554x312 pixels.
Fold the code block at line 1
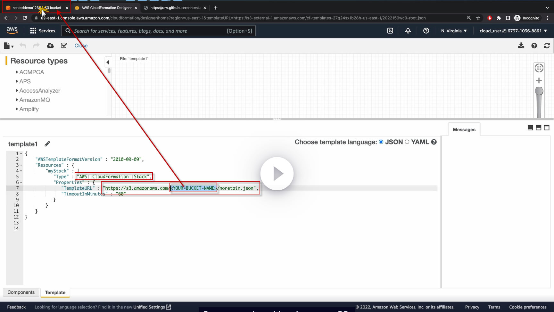(21, 154)
